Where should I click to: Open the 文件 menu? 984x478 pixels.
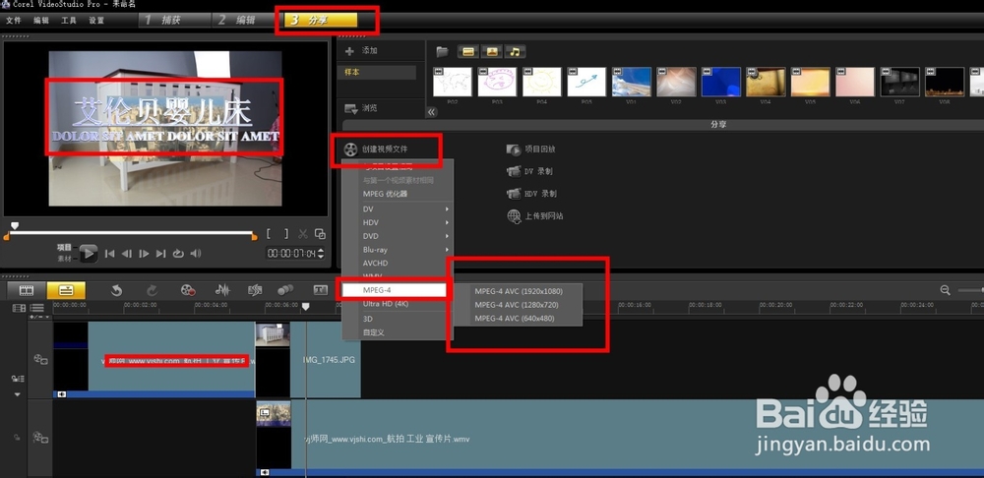coord(13,20)
